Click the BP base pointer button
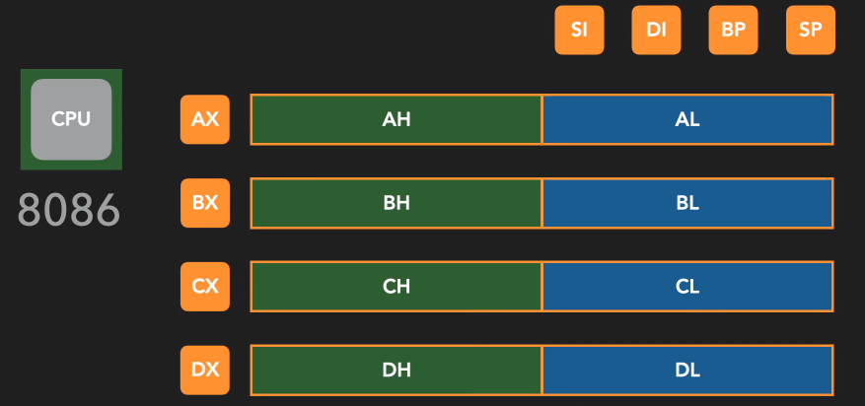Viewport: 865px width, 406px height. coord(733,30)
